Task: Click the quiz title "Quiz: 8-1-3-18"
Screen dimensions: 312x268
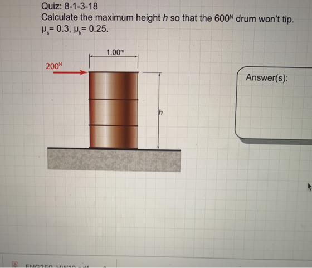Action: coord(70,6)
